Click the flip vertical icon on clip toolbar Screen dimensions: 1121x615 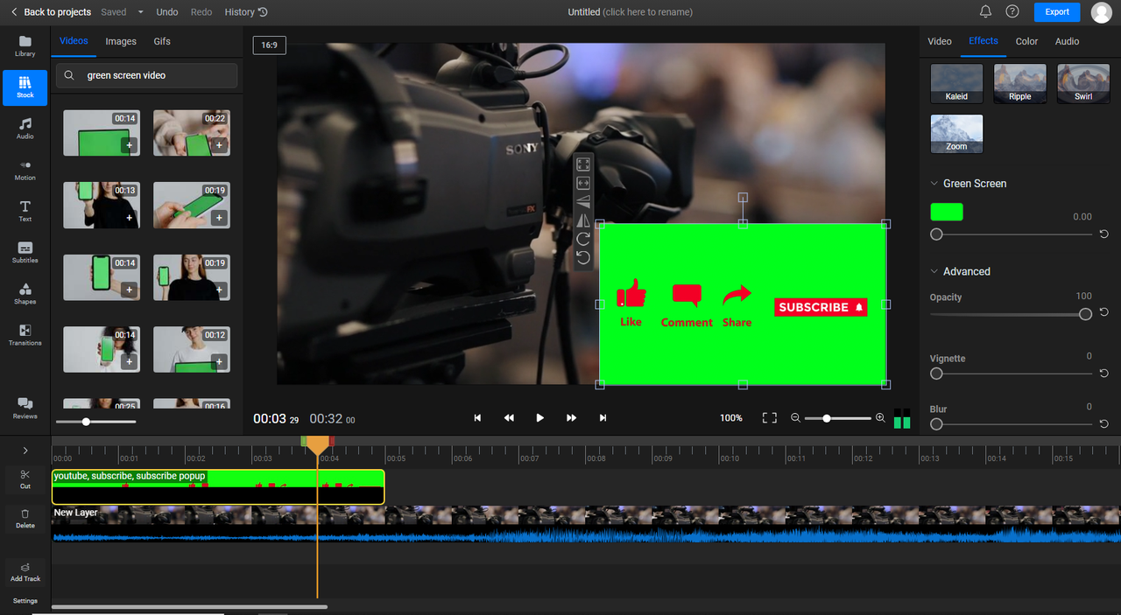583,201
